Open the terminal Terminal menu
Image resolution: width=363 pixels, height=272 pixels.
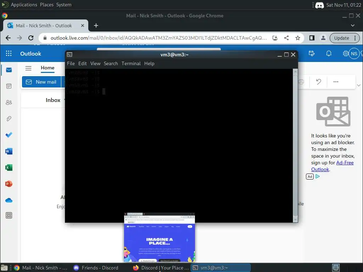pos(131,63)
